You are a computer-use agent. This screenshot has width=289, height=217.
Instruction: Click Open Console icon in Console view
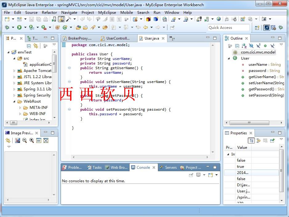pyautogui.click(x=211, y=175)
